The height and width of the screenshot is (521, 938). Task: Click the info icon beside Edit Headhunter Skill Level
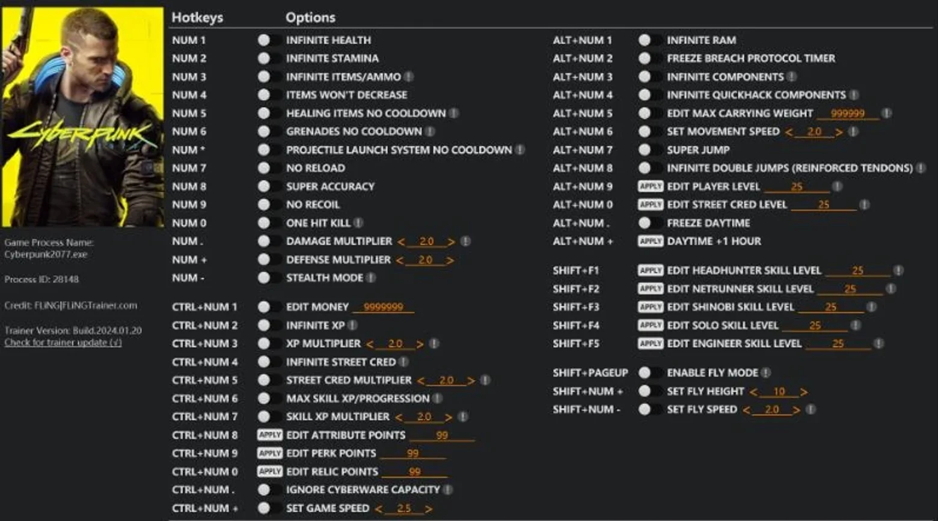click(x=898, y=270)
